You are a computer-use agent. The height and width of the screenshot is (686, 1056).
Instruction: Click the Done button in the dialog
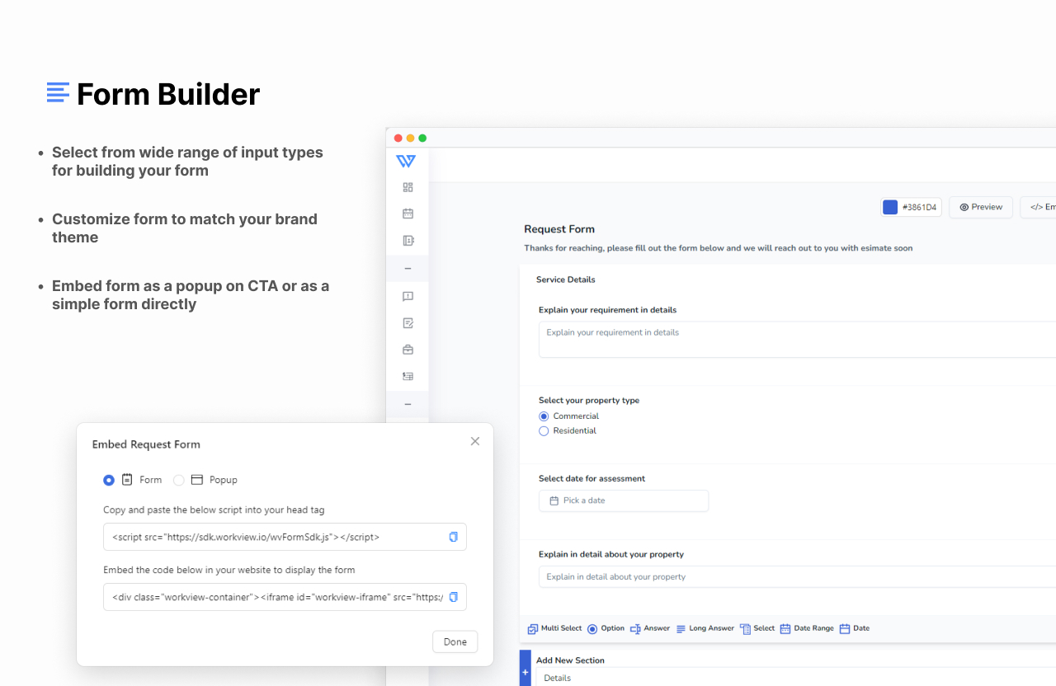pos(455,641)
